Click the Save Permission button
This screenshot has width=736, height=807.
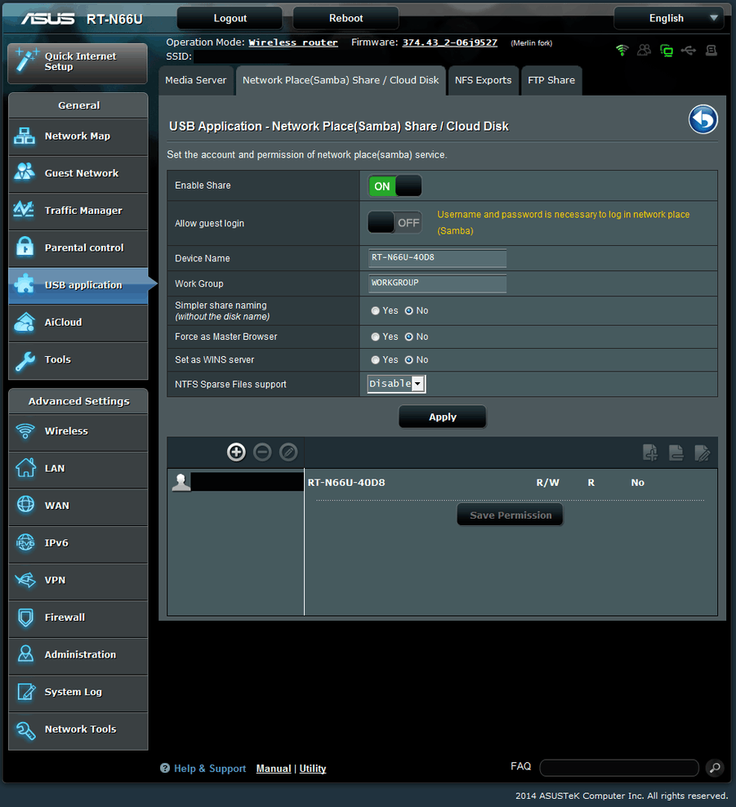pos(510,515)
